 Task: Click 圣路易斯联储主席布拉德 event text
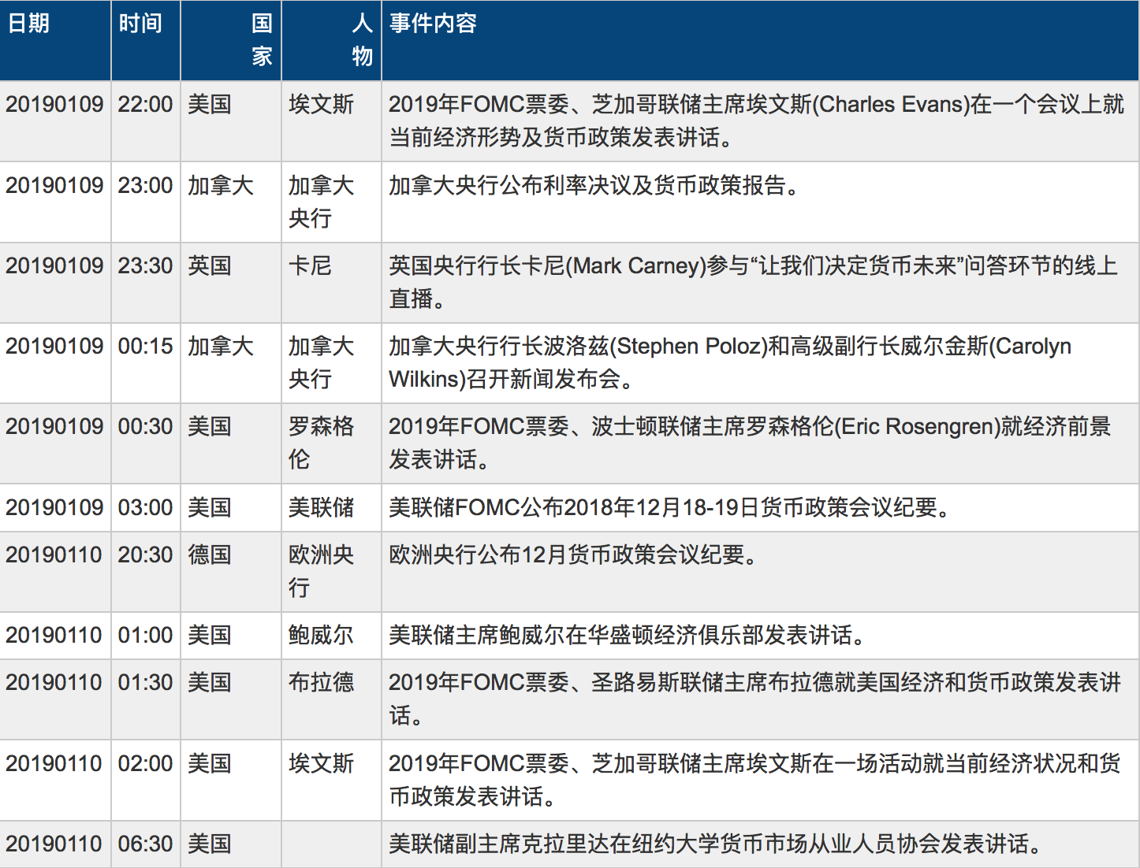point(754,699)
